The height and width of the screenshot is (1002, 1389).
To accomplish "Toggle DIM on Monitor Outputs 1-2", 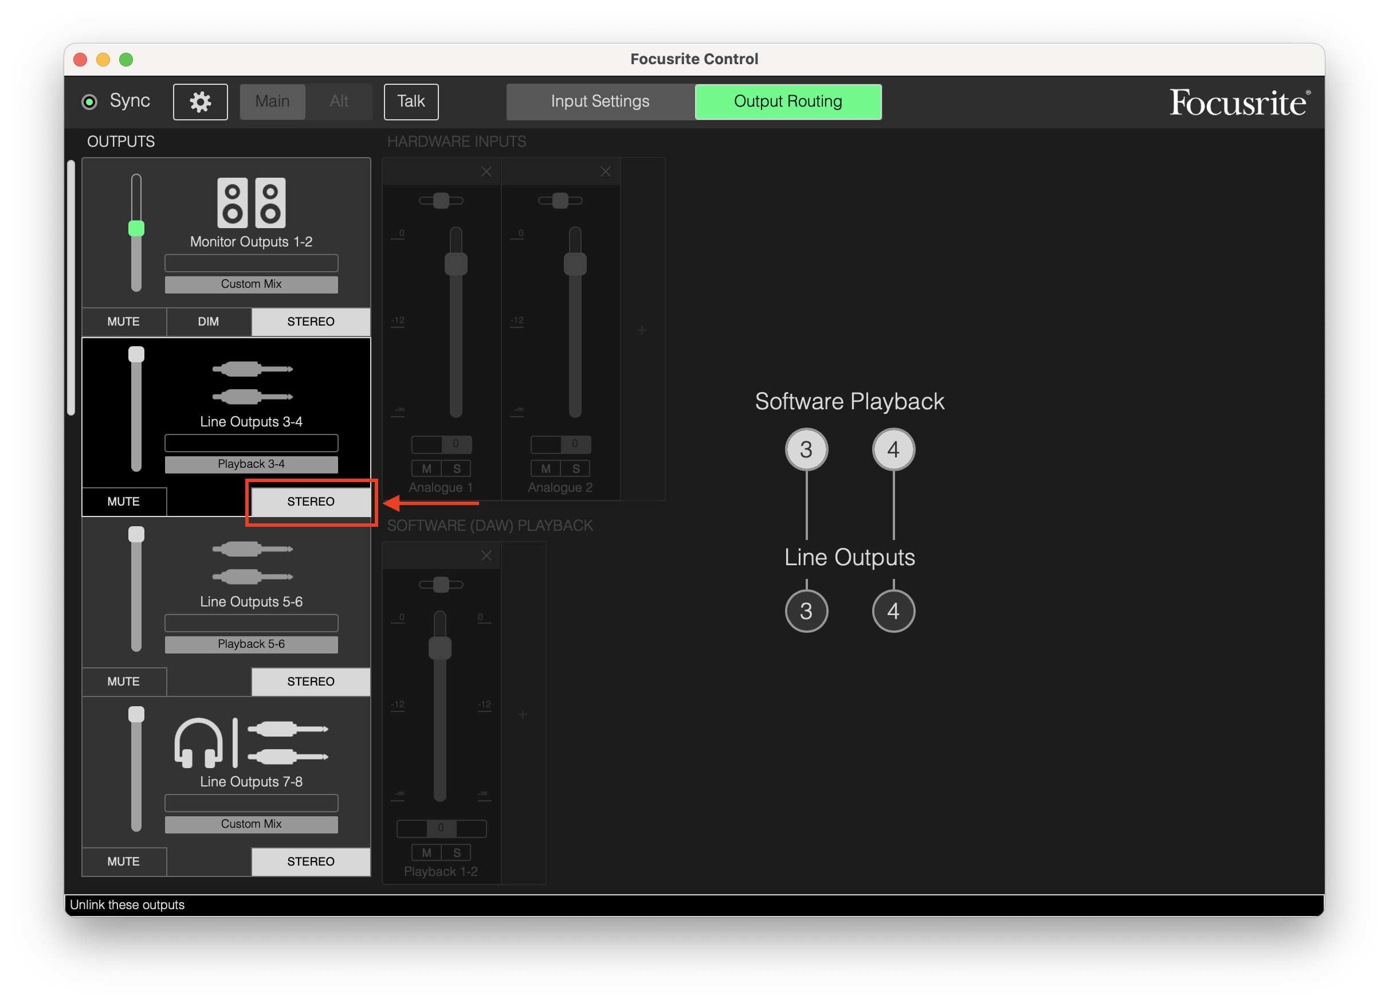I will (x=208, y=322).
